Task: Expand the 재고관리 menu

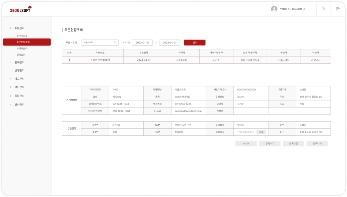Action: [19, 79]
